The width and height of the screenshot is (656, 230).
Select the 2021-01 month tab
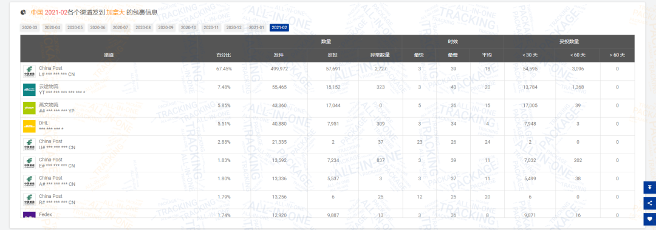click(256, 27)
